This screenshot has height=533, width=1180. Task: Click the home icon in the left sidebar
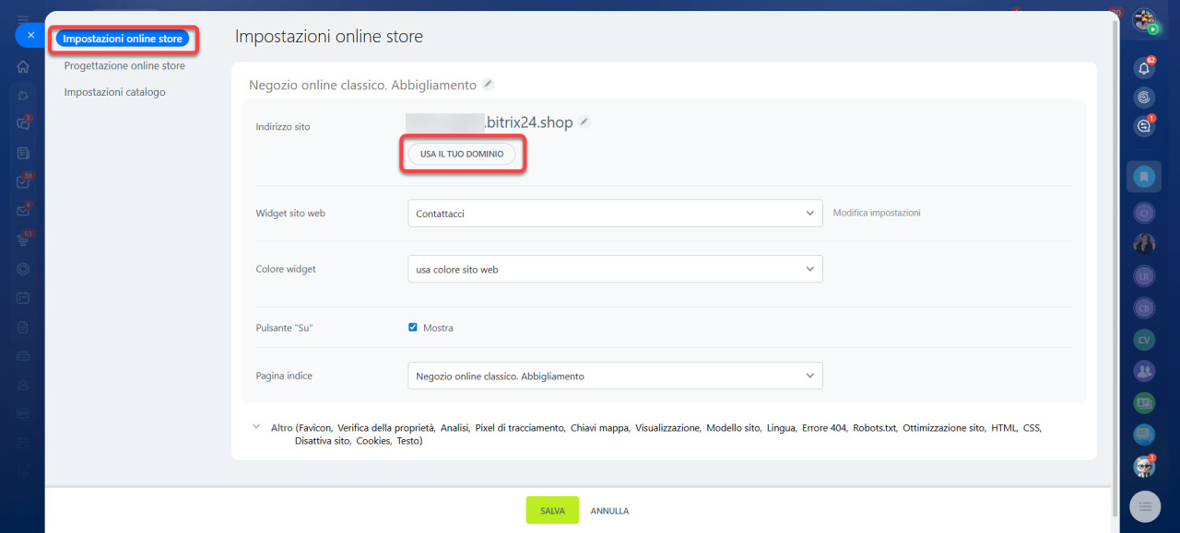[x=23, y=66]
